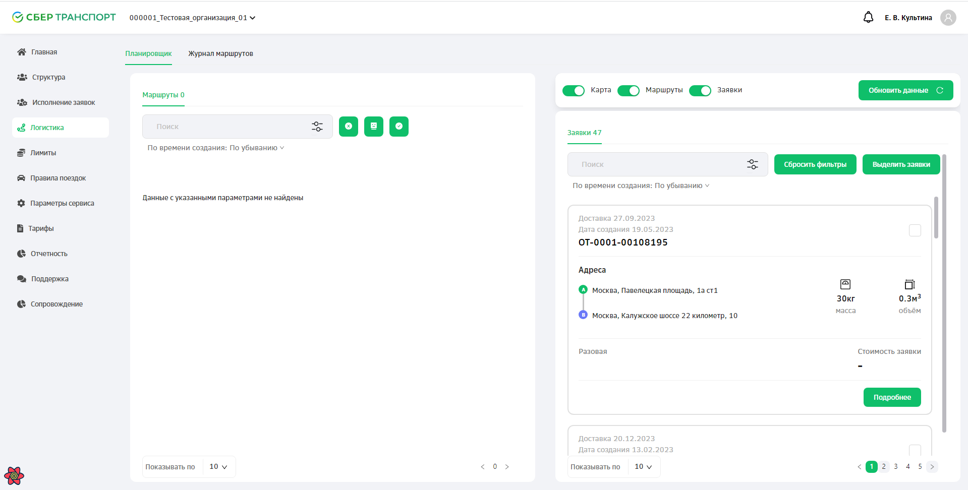Click routes next page arrow
The image size is (968, 490).
[x=507, y=467]
